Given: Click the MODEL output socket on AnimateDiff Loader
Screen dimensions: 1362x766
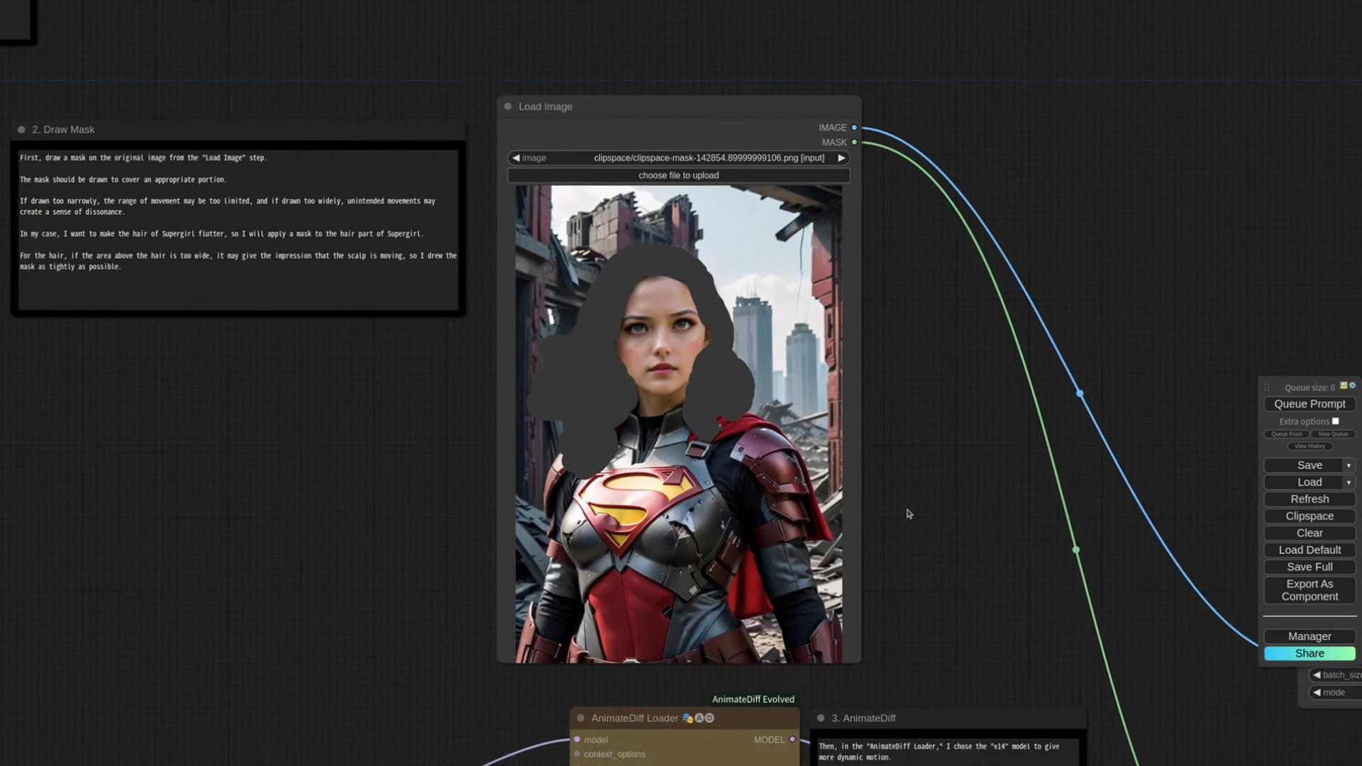Looking at the screenshot, I should [792, 740].
